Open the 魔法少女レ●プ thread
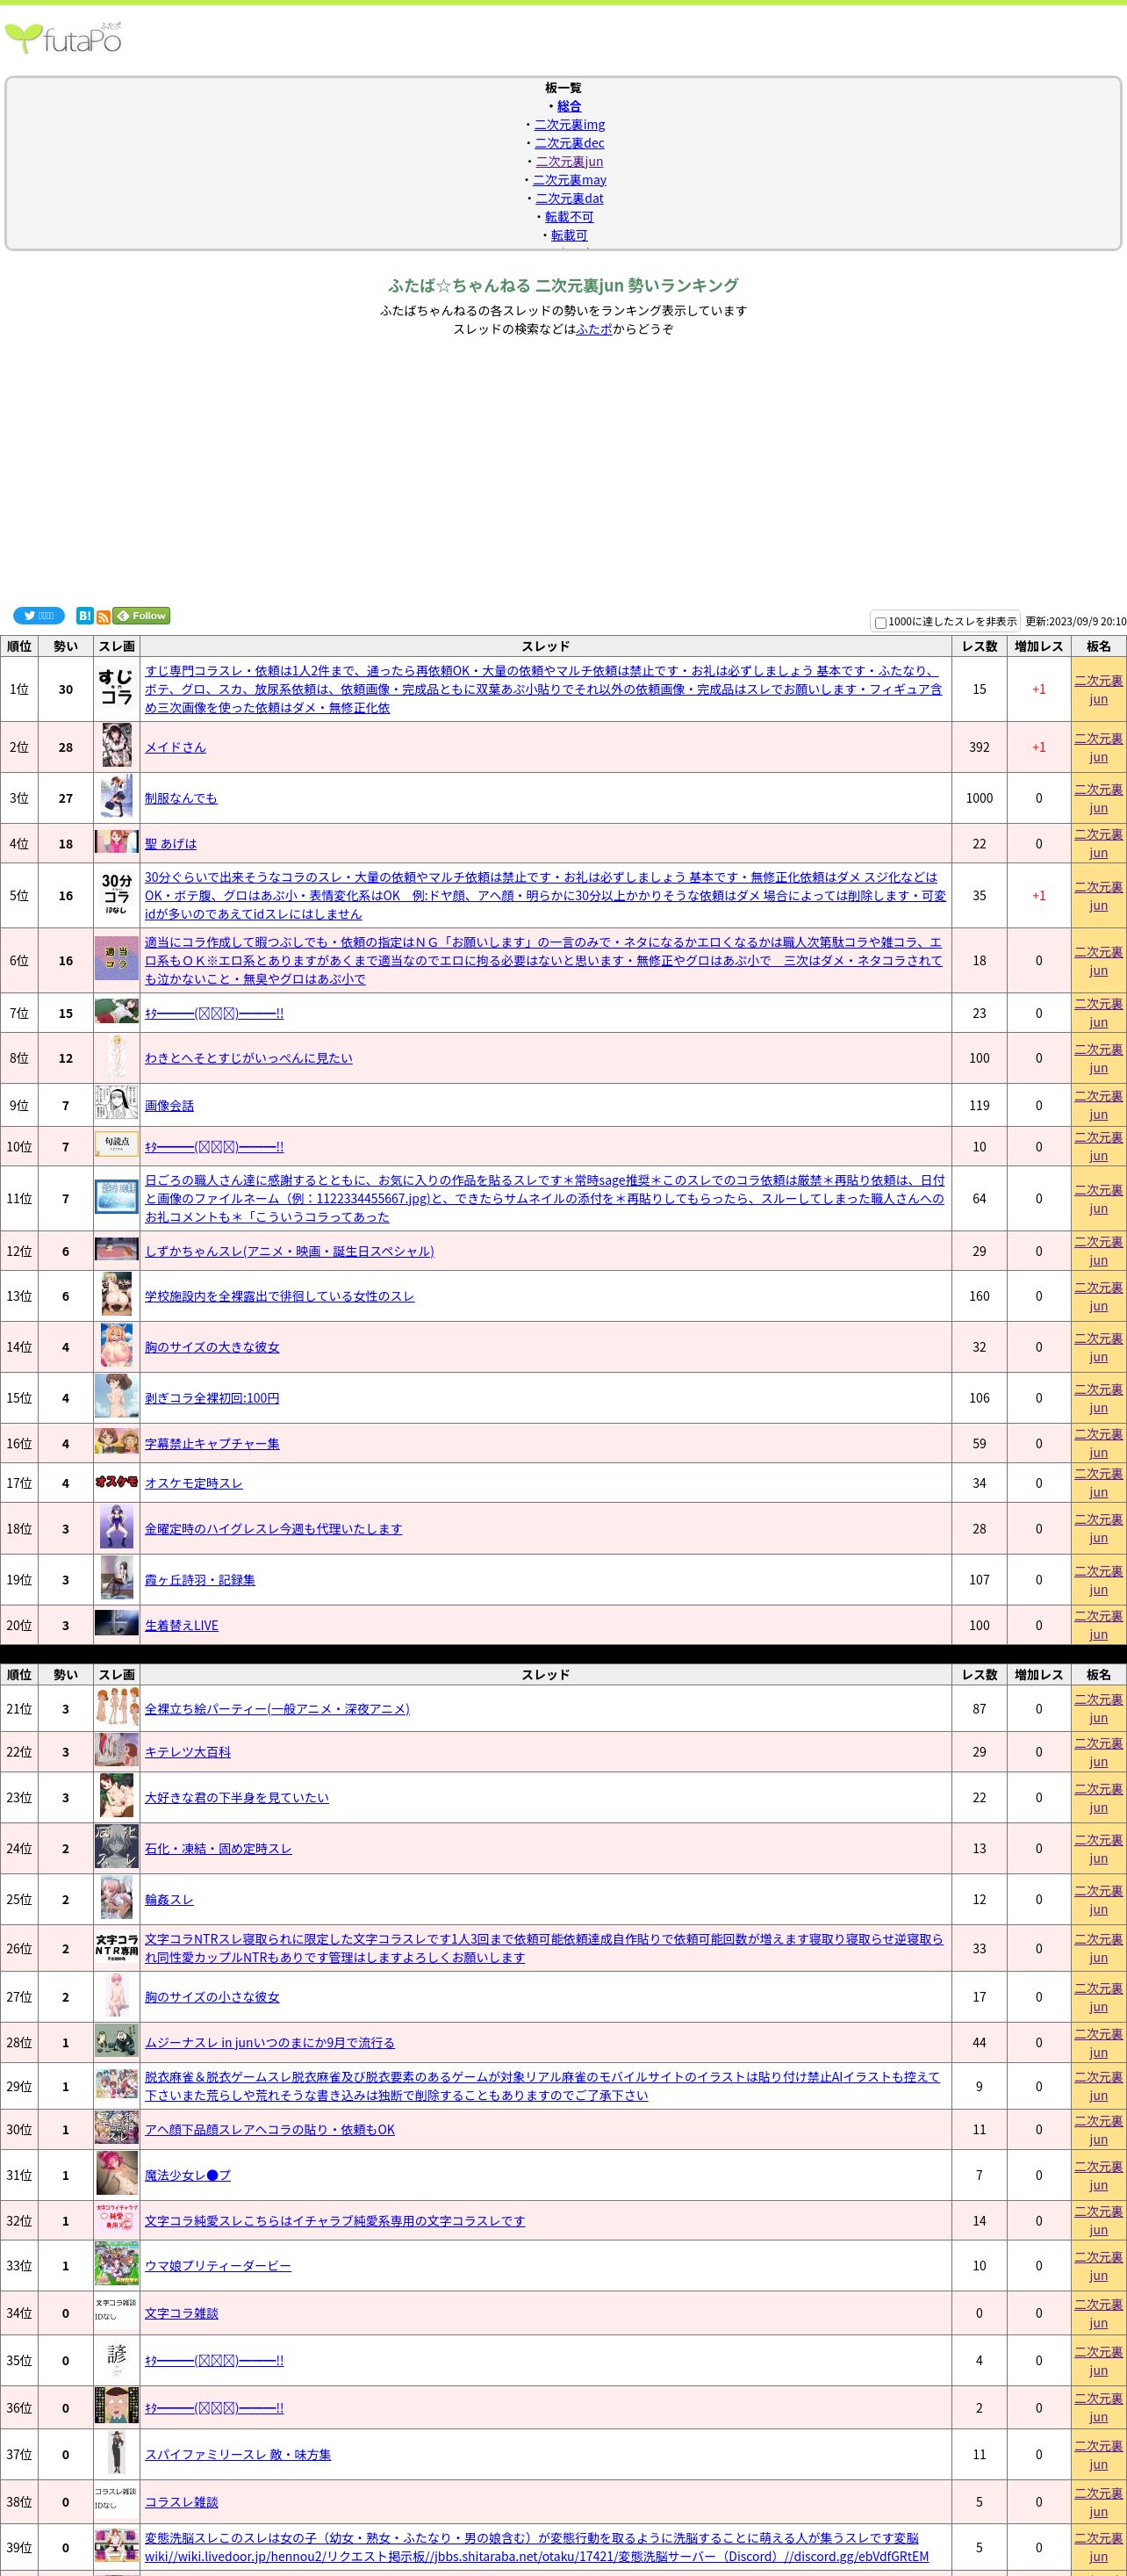This screenshot has width=1127, height=2576. [x=188, y=2175]
